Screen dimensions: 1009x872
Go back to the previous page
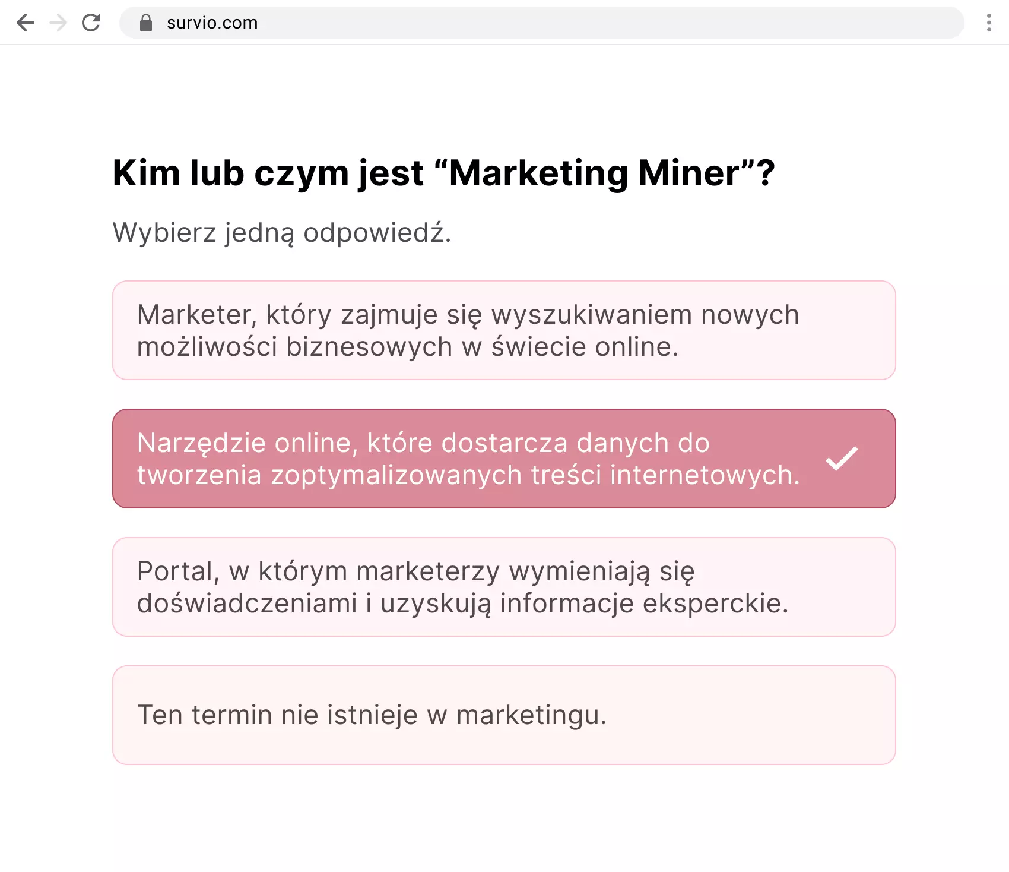point(25,23)
